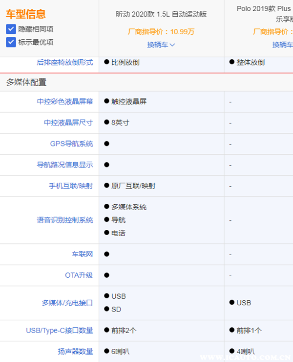Open the 车联网 parameter link
This screenshot has width=293, height=362.
point(82,254)
